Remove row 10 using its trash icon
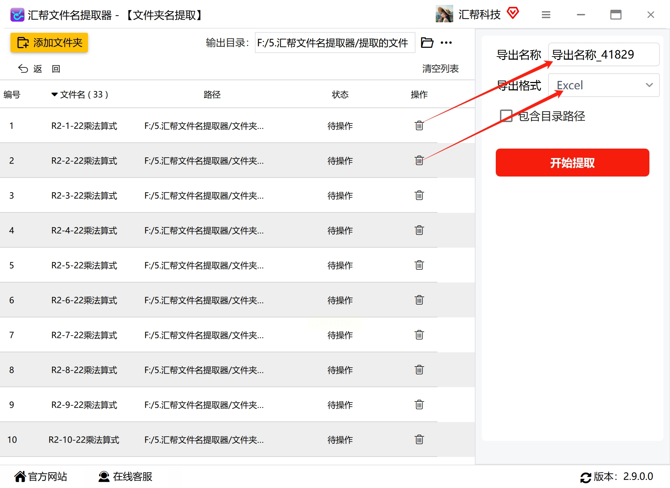The height and width of the screenshot is (488, 670). click(x=419, y=439)
